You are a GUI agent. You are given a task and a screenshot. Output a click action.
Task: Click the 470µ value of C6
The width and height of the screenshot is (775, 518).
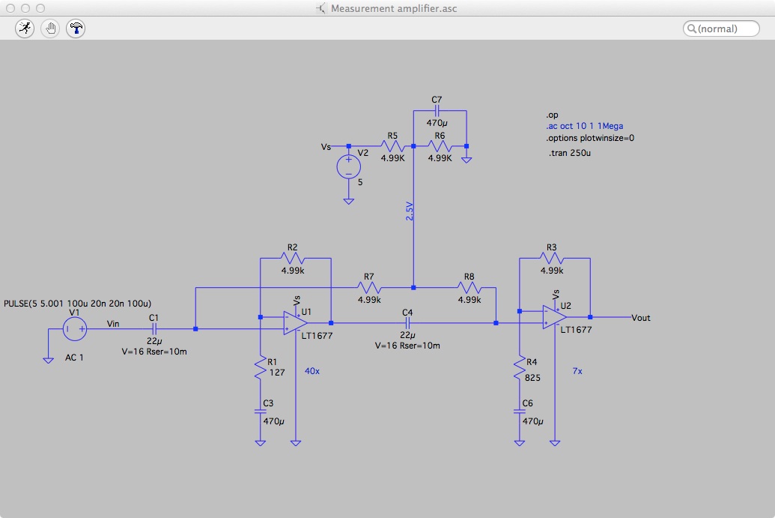pos(532,421)
